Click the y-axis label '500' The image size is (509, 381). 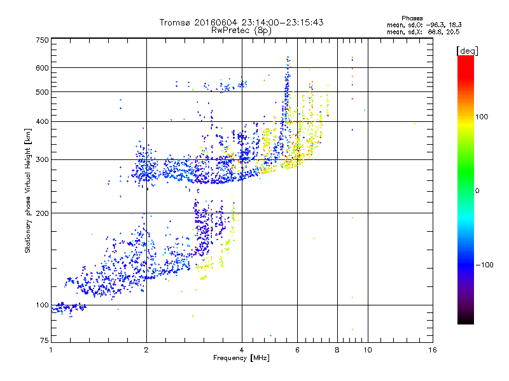pyautogui.click(x=42, y=92)
